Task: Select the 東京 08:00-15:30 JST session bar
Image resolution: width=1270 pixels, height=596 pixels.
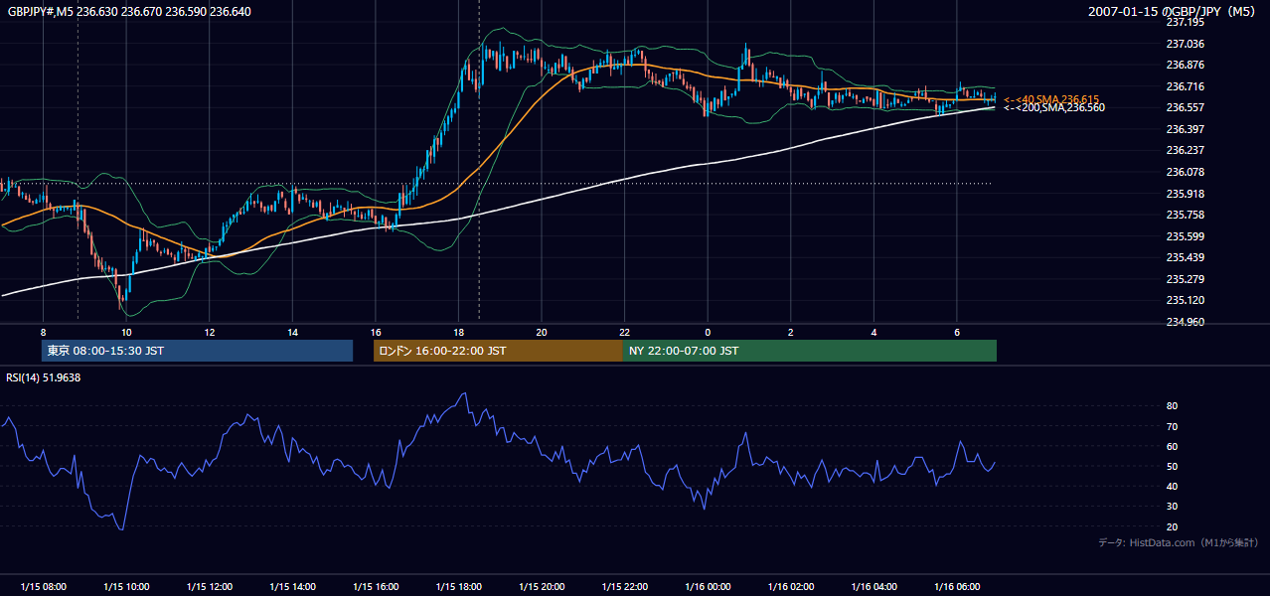Action: 197,351
